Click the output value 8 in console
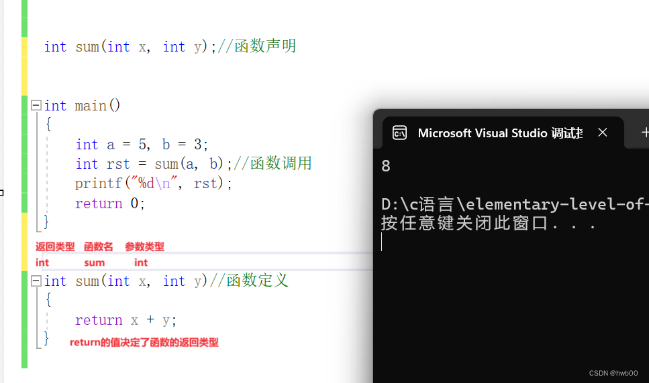 (x=386, y=166)
